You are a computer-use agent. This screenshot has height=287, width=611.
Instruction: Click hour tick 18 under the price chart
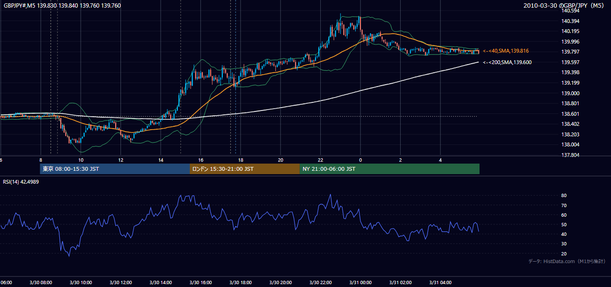tap(240, 160)
